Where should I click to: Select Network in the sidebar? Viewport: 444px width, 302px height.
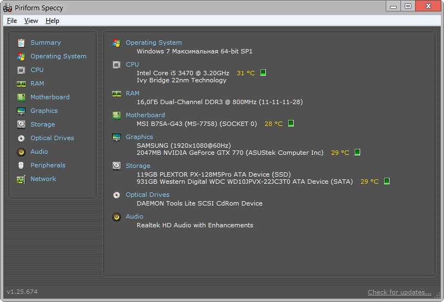point(44,178)
